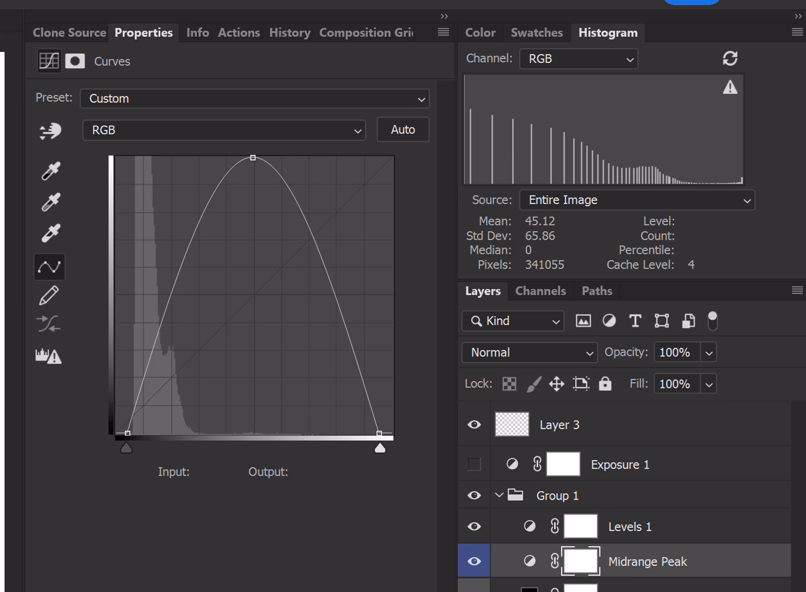The image size is (806, 592).
Task: Select the Midrange Peak layer mask thumbnail
Action: pos(580,561)
